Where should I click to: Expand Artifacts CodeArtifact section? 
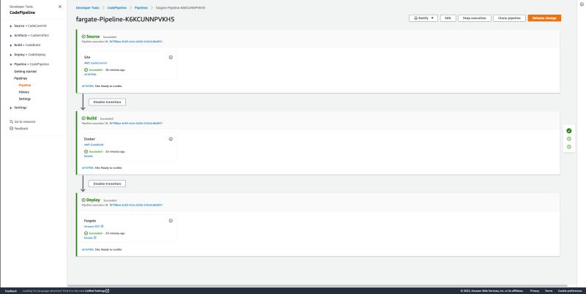click(11, 35)
